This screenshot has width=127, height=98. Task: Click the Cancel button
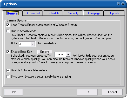pos(112,92)
